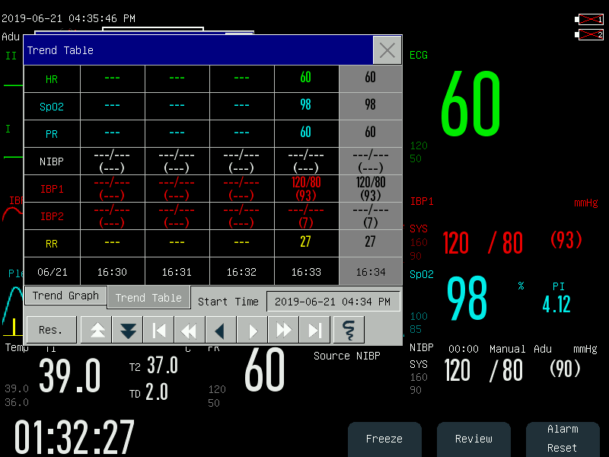Step trend table one column right

point(252,330)
